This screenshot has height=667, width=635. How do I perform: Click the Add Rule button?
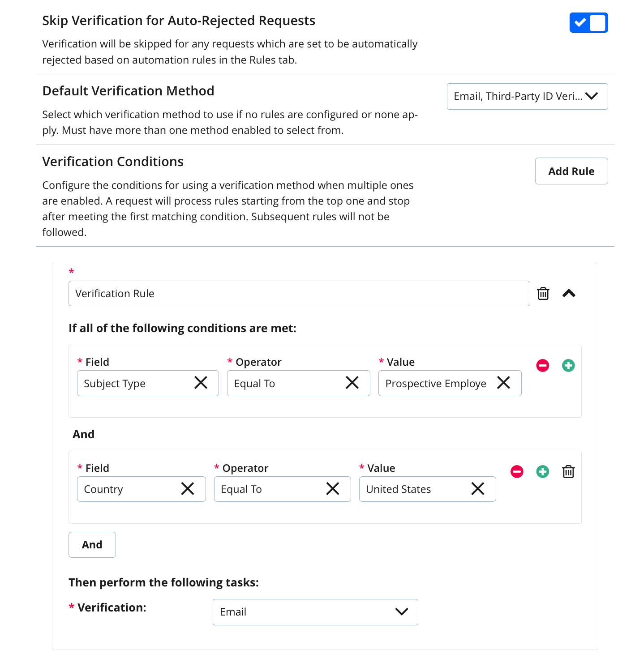pos(571,171)
